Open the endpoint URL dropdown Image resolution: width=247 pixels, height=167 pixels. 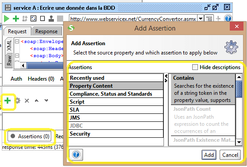coord(200,19)
